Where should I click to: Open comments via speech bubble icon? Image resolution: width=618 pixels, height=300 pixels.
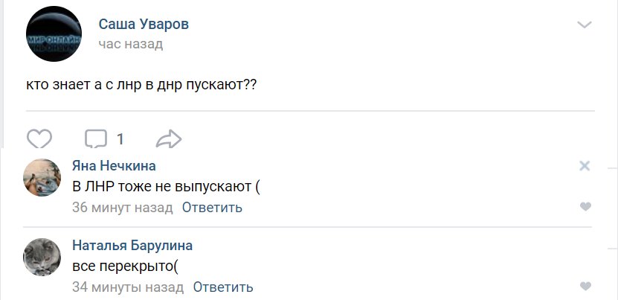click(96, 138)
